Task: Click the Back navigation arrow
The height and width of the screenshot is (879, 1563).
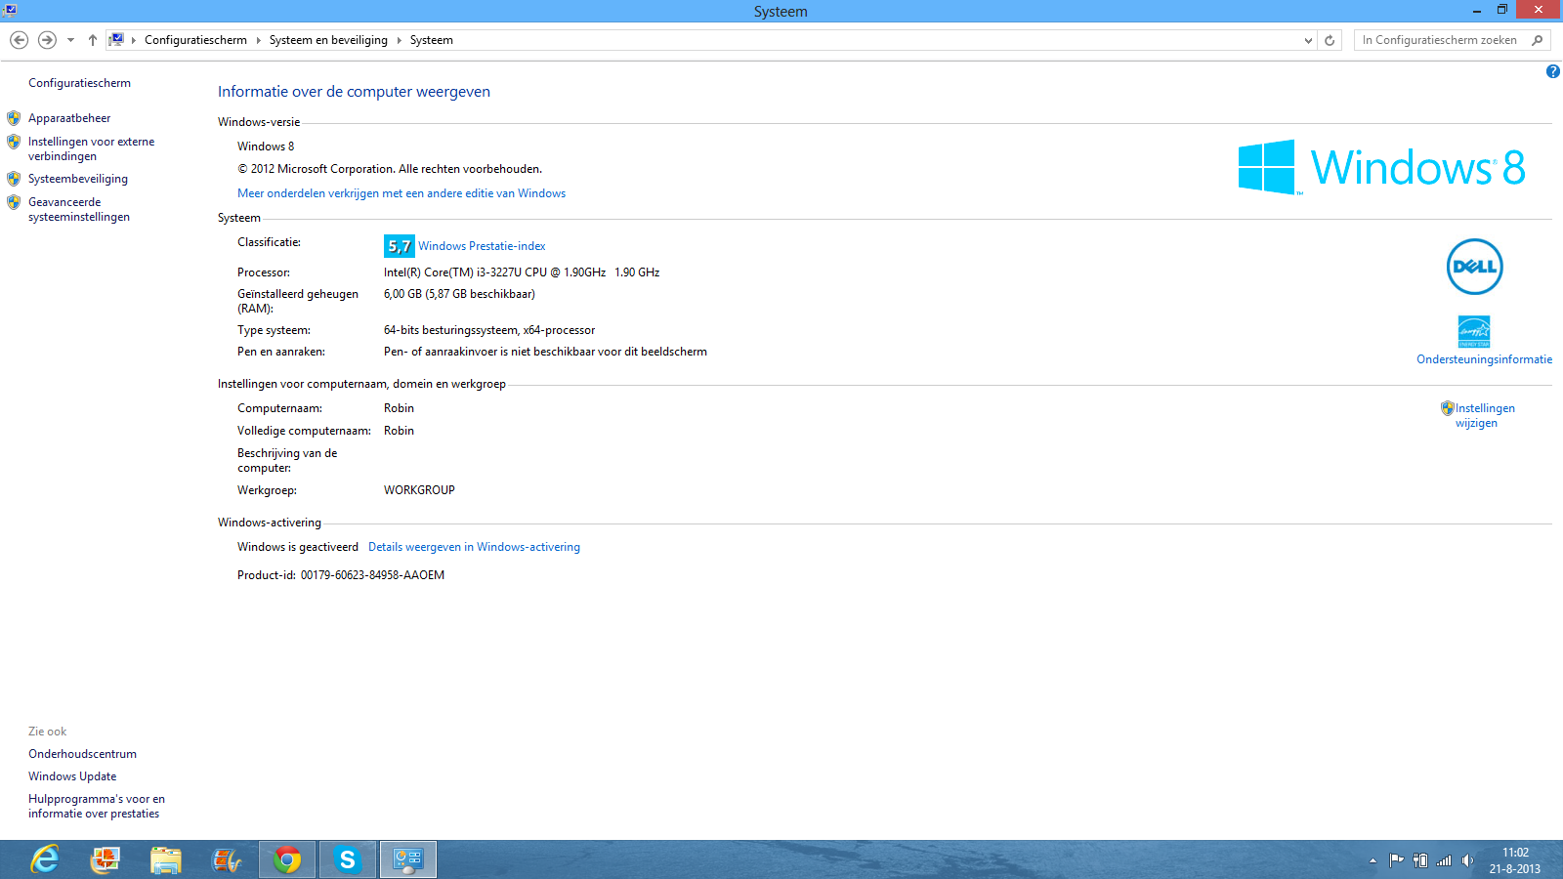Action: [19, 40]
